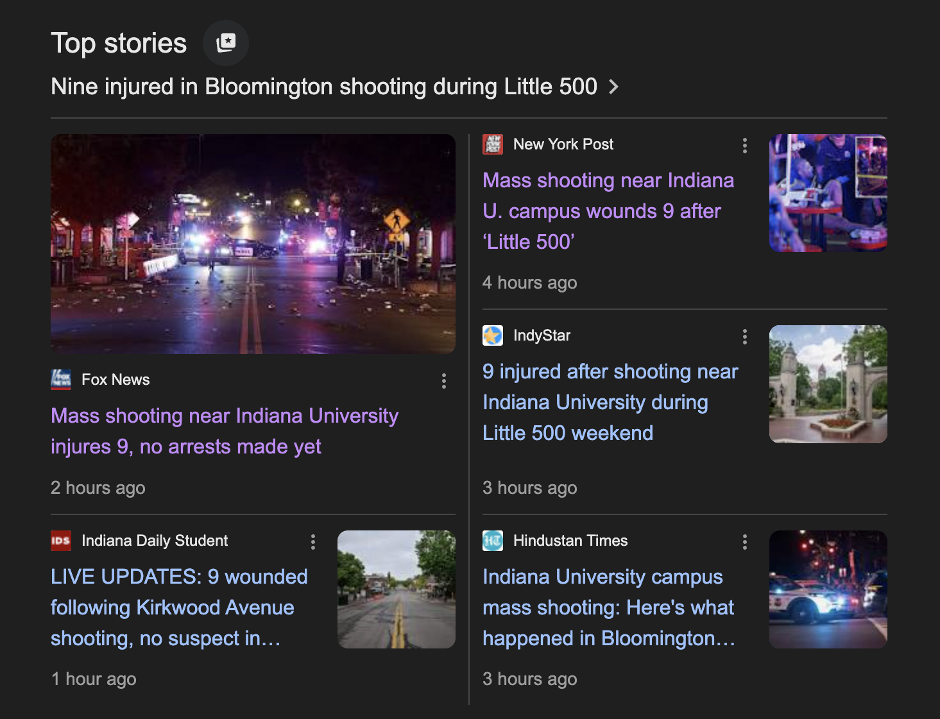The width and height of the screenshot is (940, 719).
Task: Open 'LIVE UPDATES: 9 wounded' article
Action: pyautogui.click(x=179, y=607)
